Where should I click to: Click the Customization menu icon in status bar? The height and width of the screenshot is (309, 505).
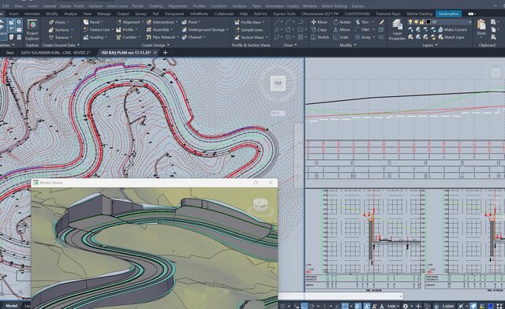click(499, 306)
